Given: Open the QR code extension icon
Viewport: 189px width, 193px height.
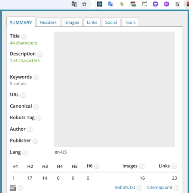Looking at the screenshot, I should tap(178, 4).
